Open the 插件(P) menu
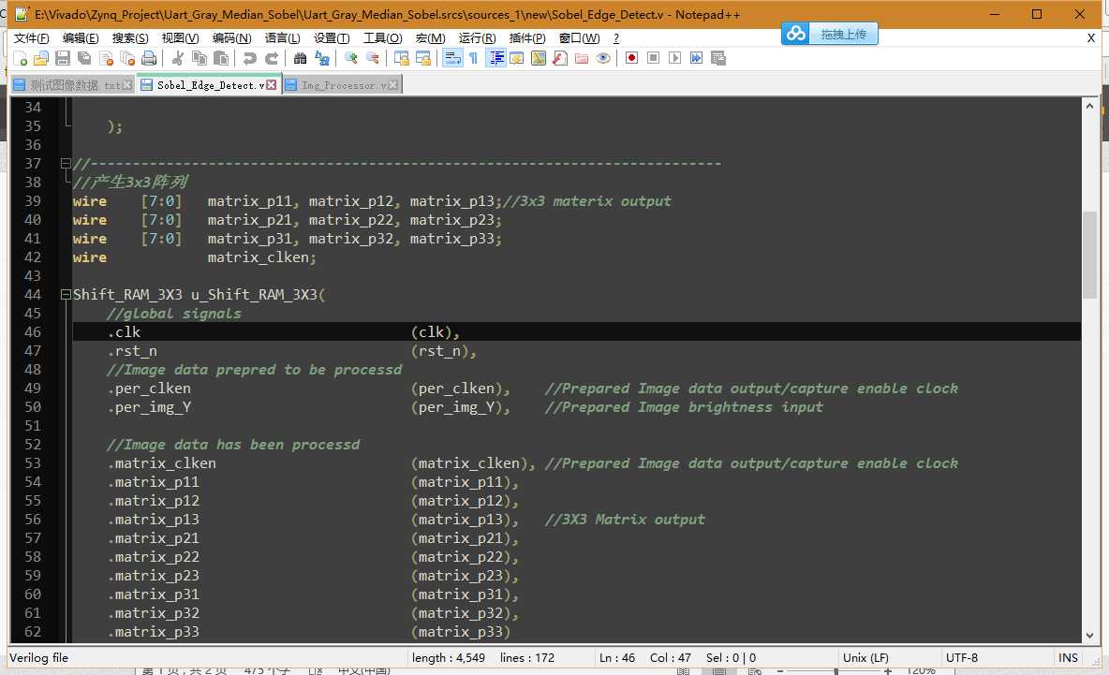1109x675 pixels. 527,38
